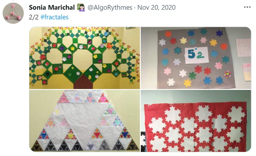The height and width of the screenshot is (156, 256).
Task: Click the 5°2 label in snowflake photo
Action: (196, 56)
